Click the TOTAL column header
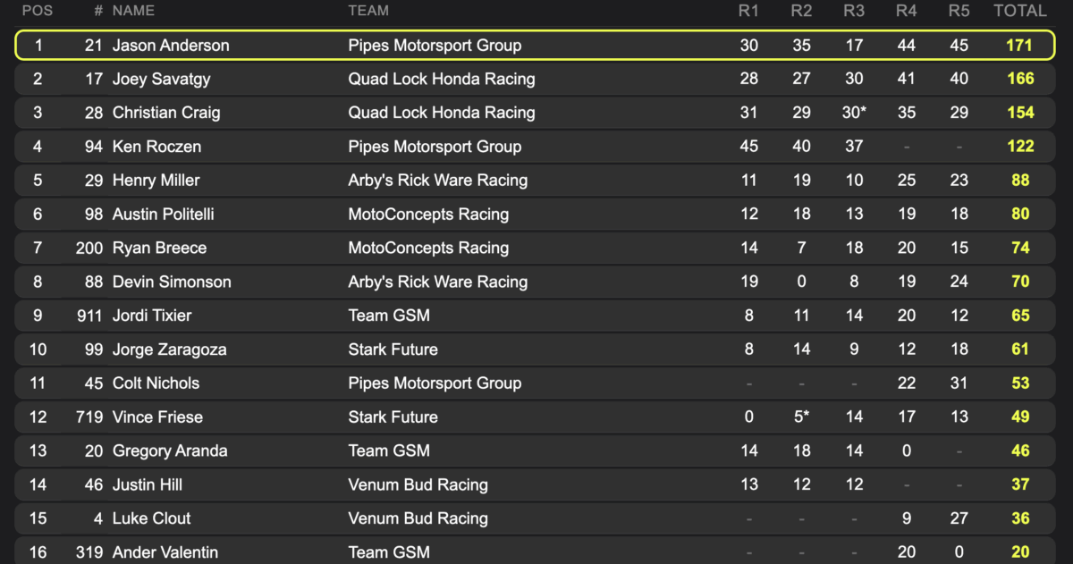 tap(1020, 11)
